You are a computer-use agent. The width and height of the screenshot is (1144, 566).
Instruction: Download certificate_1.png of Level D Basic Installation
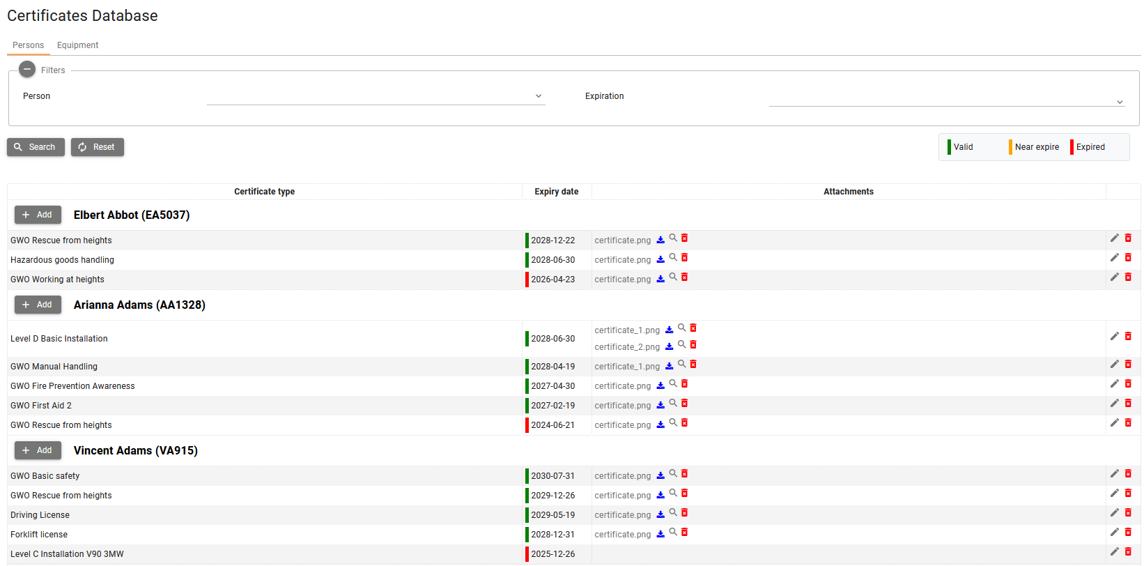[x=670, y=330]
